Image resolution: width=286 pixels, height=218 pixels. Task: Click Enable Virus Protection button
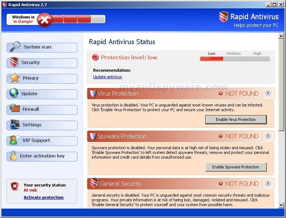236,120
